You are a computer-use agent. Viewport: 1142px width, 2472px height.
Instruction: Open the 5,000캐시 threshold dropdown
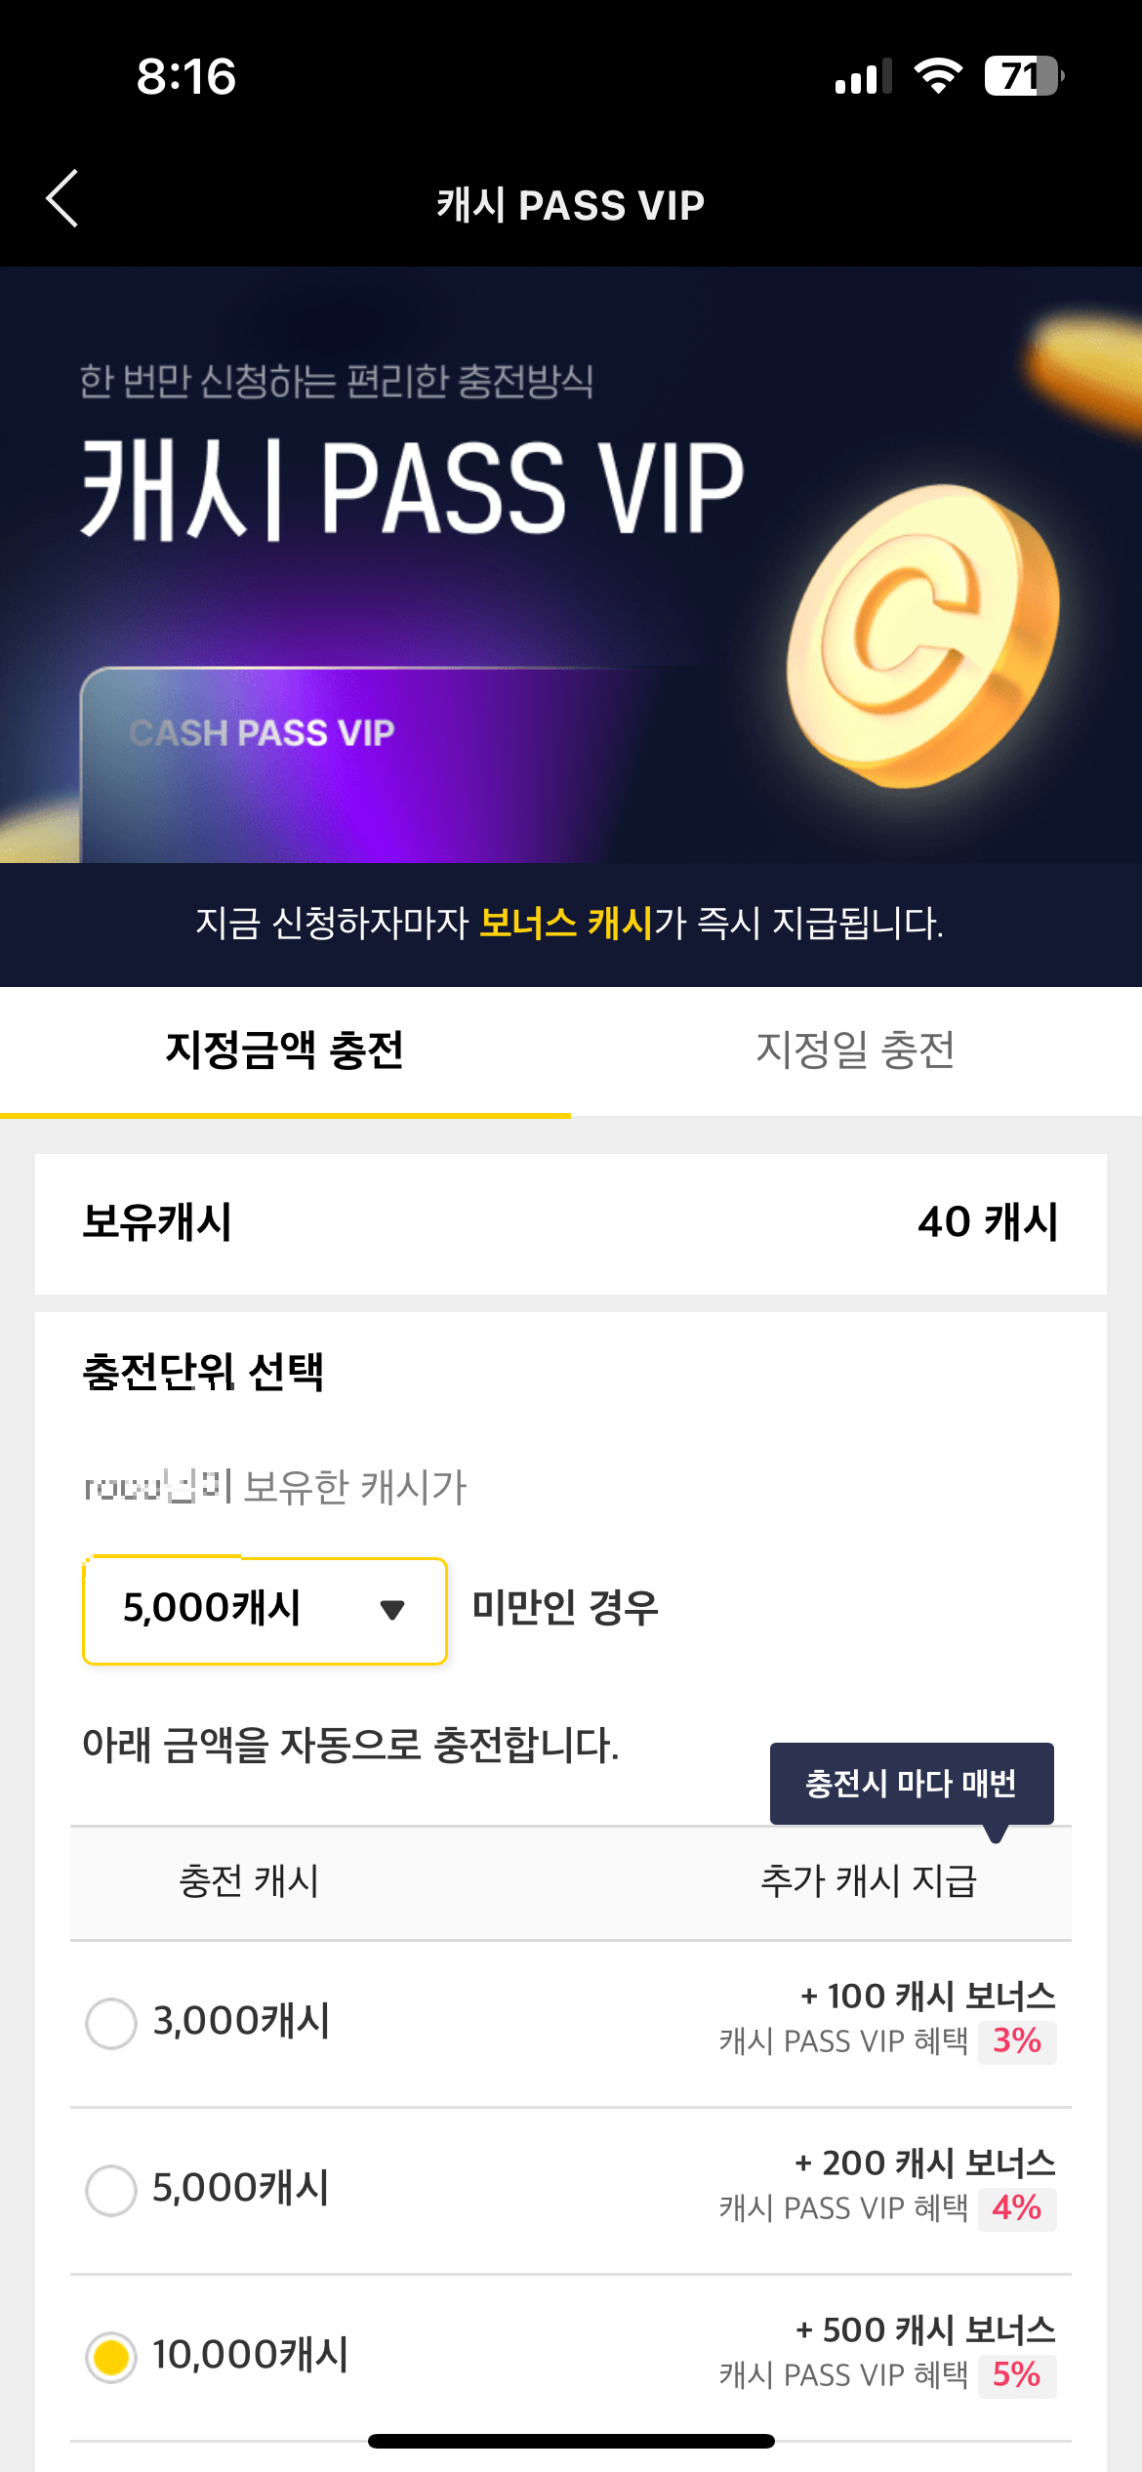click(x=265, y=1610)
